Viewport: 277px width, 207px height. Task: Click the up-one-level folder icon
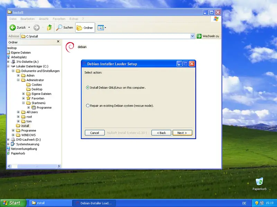[50, 28]
